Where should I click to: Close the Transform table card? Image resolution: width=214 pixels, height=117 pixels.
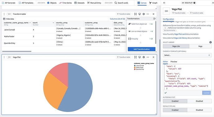pos(154,14)
